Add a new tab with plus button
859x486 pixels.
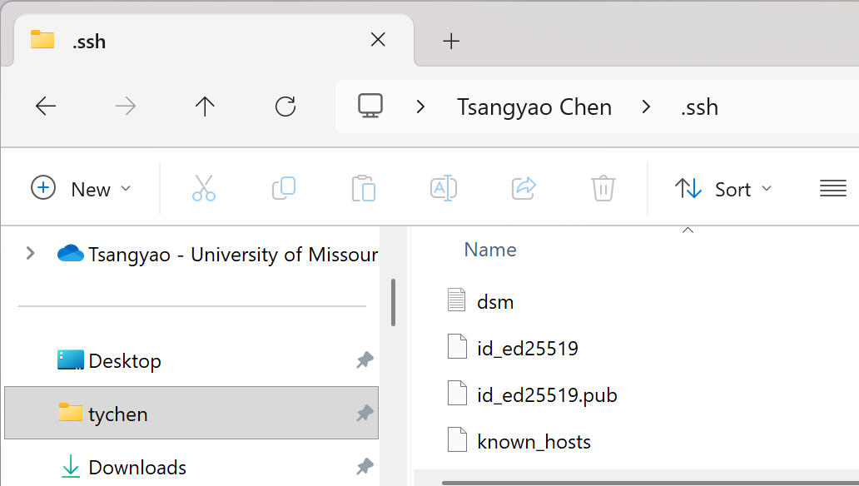point(451,41)
